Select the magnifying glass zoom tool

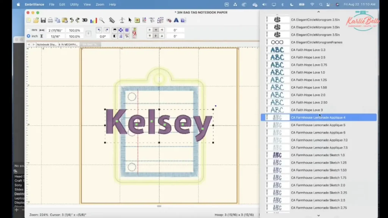coord(102,20)
